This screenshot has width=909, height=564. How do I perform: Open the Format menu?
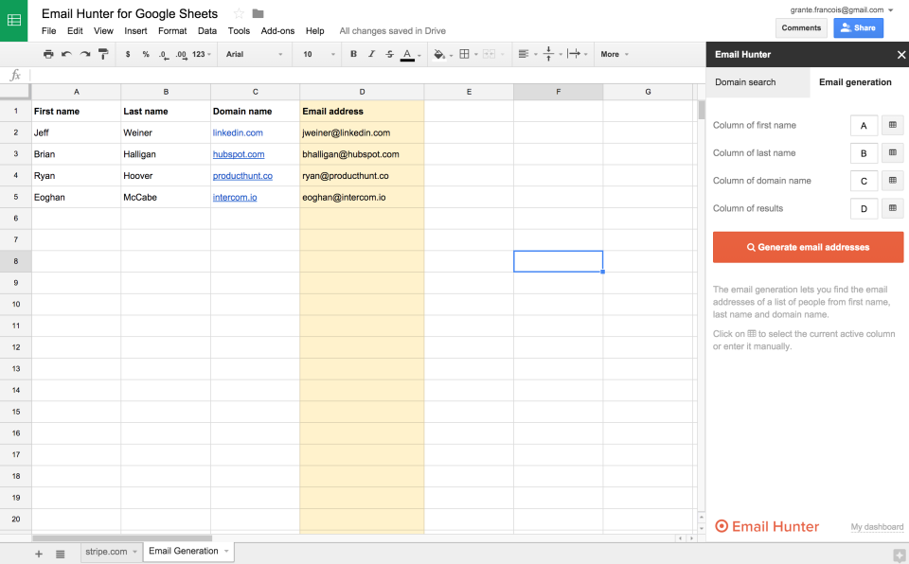pyautogui.click(x=172, y=30)
